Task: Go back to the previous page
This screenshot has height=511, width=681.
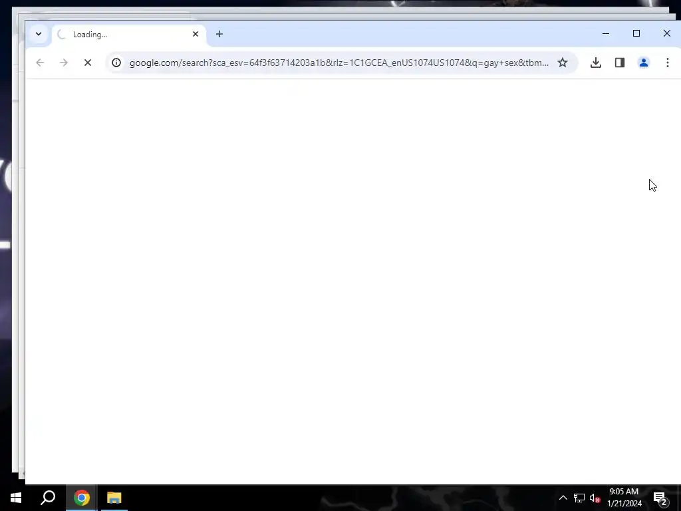Action: point(40,63)
